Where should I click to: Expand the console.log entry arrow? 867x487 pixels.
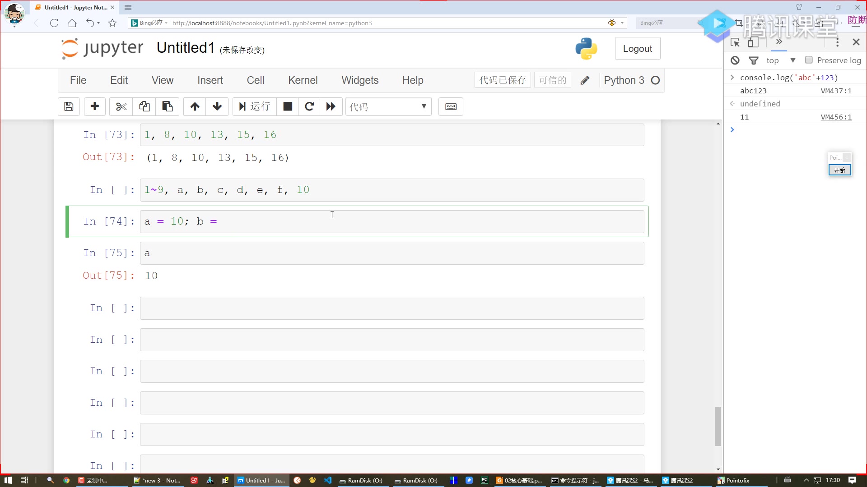pyautogui.click(x=732, y=78)
